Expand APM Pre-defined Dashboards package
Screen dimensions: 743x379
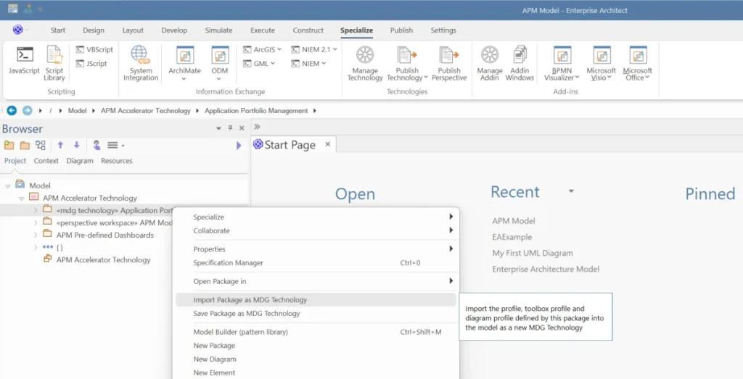pyautogui.click(x=36, y=235)
